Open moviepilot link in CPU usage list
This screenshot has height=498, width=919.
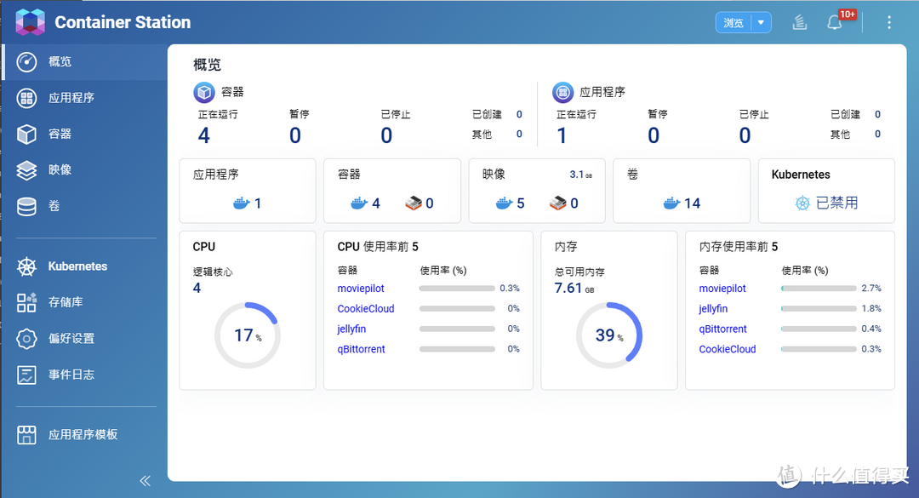(362, 289)
